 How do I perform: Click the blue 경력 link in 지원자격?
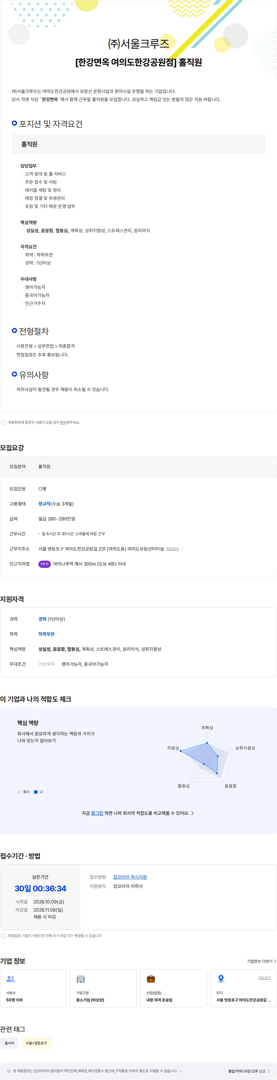tap(42, 619)
